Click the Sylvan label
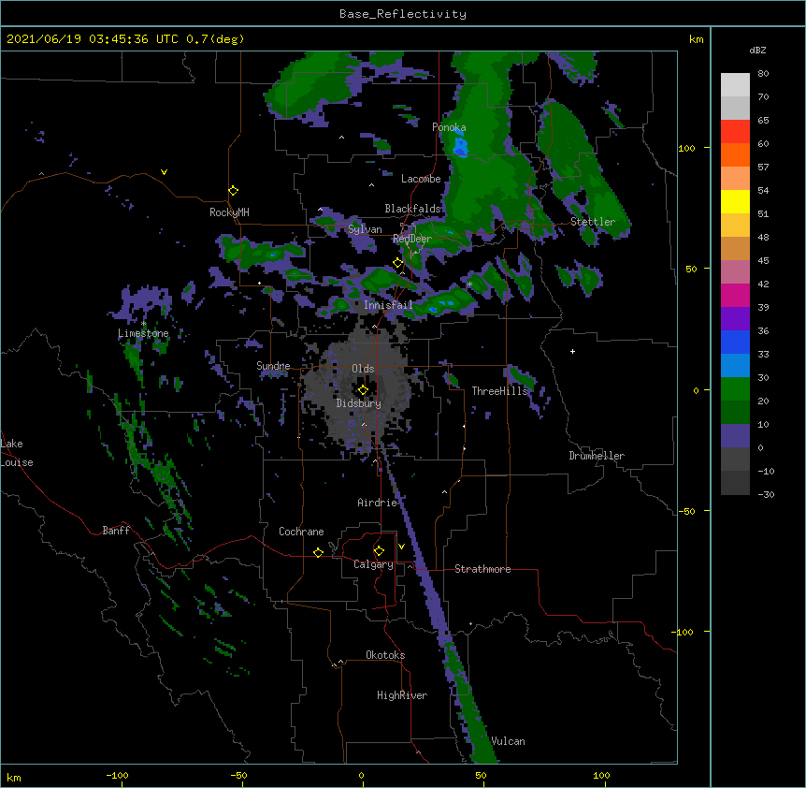The width and height of the screenshot is (806, 788). click(365, 229)
